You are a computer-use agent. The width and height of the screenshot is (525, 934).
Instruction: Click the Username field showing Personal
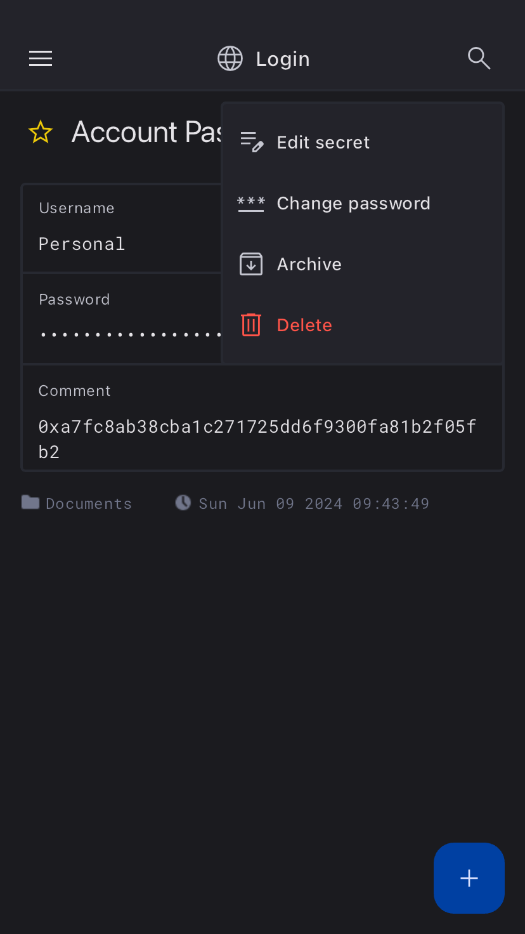click(120, 230)
